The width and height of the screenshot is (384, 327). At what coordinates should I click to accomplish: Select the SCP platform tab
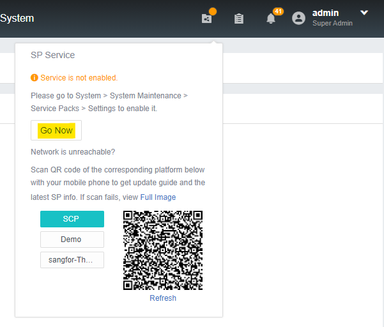click(x=72, y=219)
